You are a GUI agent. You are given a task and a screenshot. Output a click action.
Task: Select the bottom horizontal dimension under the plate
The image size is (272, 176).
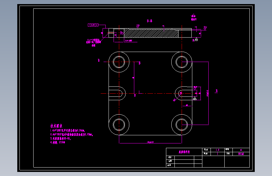(150, 142)
